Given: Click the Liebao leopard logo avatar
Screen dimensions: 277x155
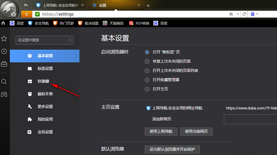Looking at the screenshot, I should (x=9, y=9).
